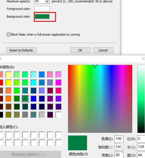Select the white basic color swatch
This screenshot has height=158, width=145.
[x=59, y=115]
